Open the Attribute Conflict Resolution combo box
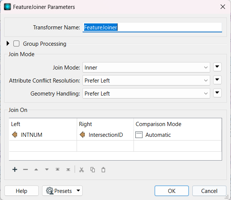Screen dimensions: 231x200 pyautogui.click(x=146, y=80)
